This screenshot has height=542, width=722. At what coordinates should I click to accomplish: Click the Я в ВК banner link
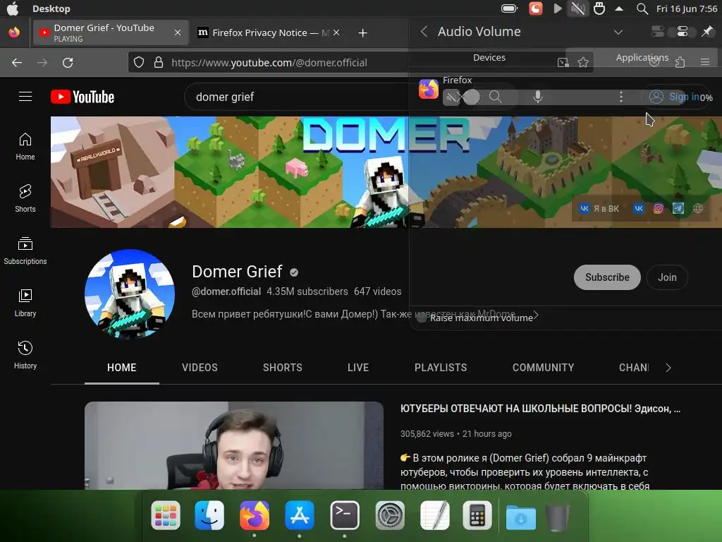[x=599, y=208]
